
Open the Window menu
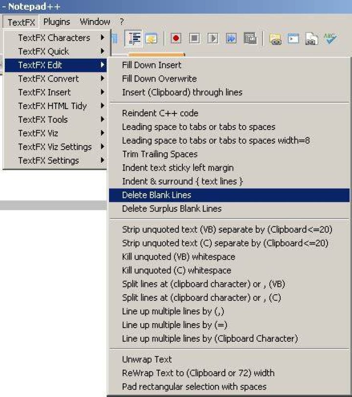pyautogui.click(x=95, y=22)
